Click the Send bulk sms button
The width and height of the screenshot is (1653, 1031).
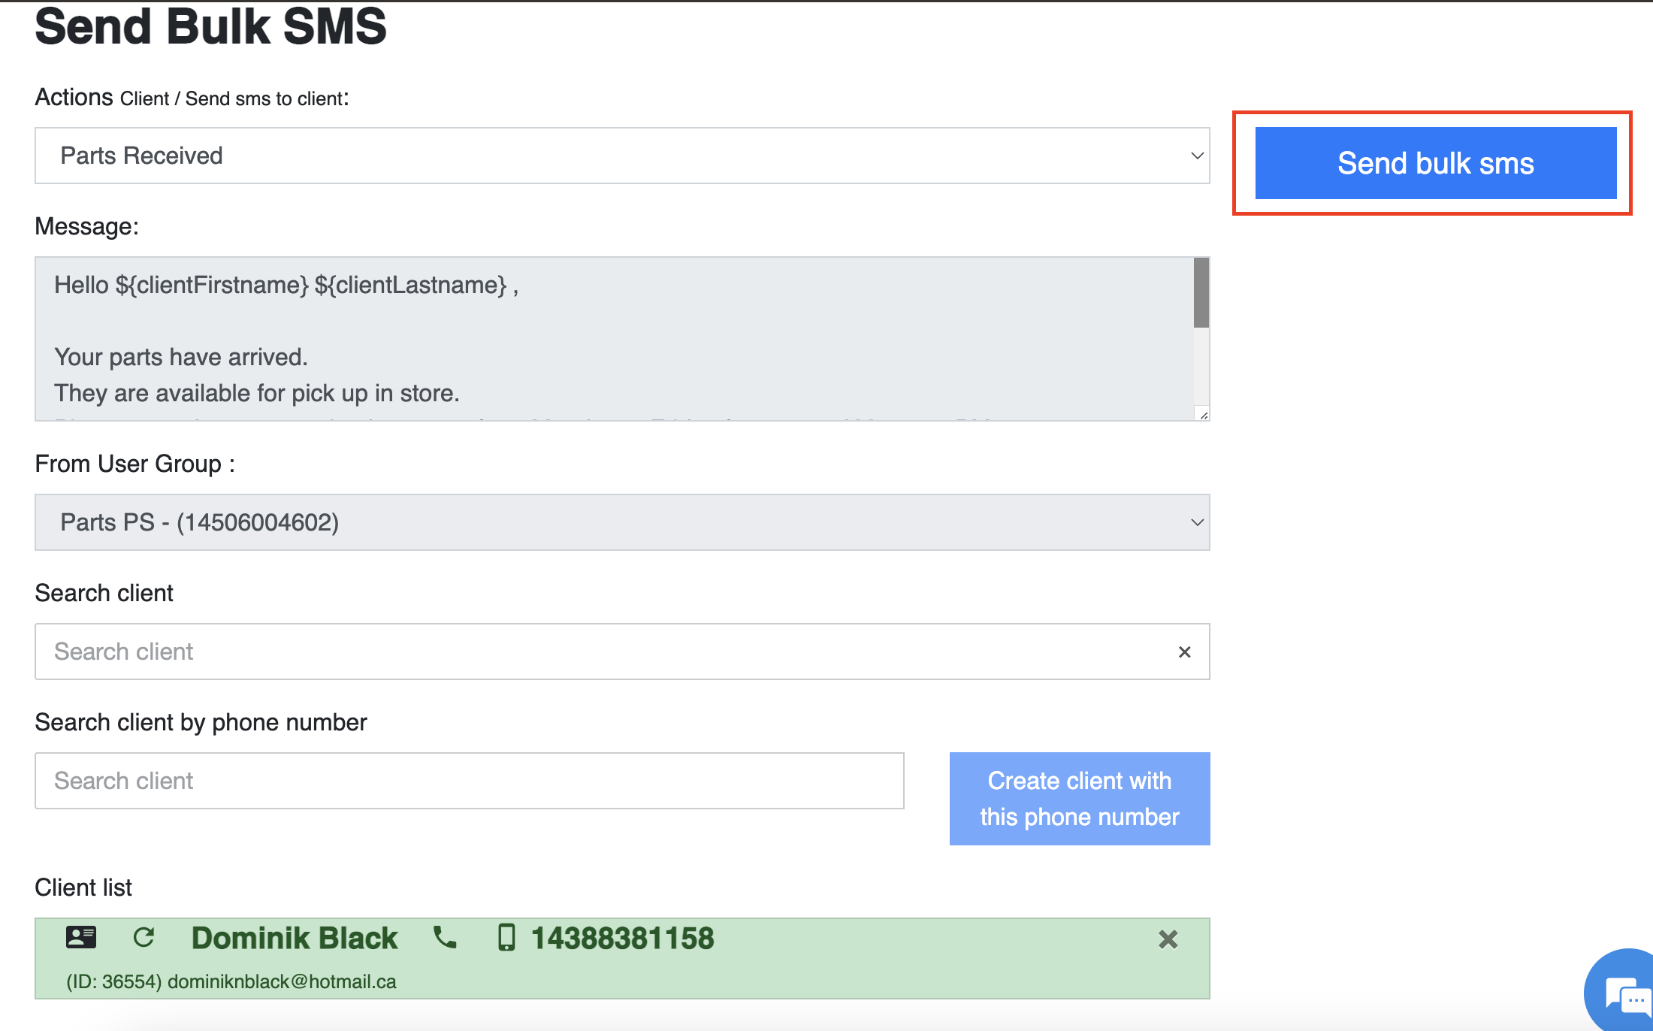pyautogui.click(x=1435, y=163)
